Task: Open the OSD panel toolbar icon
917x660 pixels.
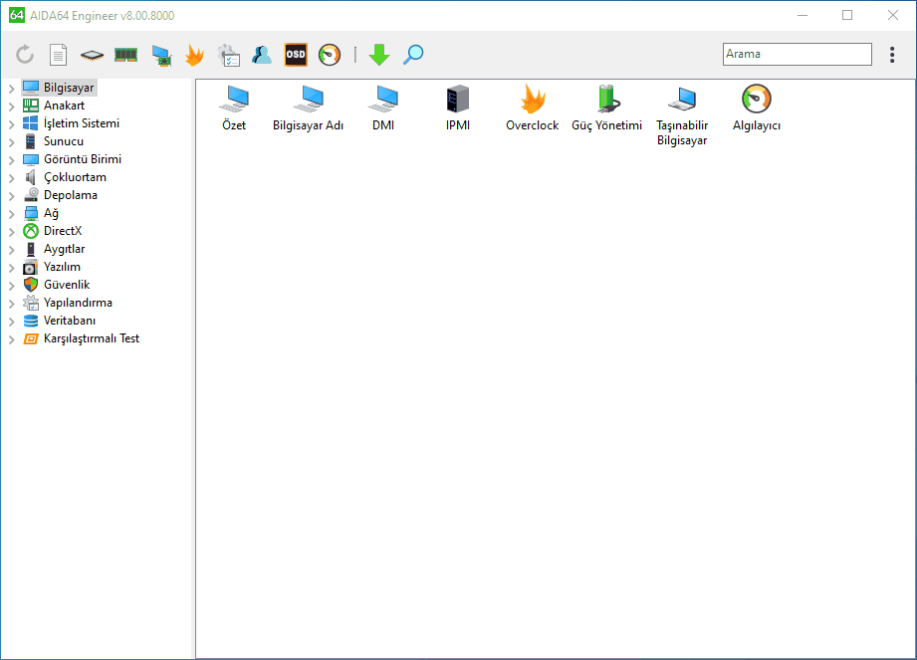Action: [296, 55]
